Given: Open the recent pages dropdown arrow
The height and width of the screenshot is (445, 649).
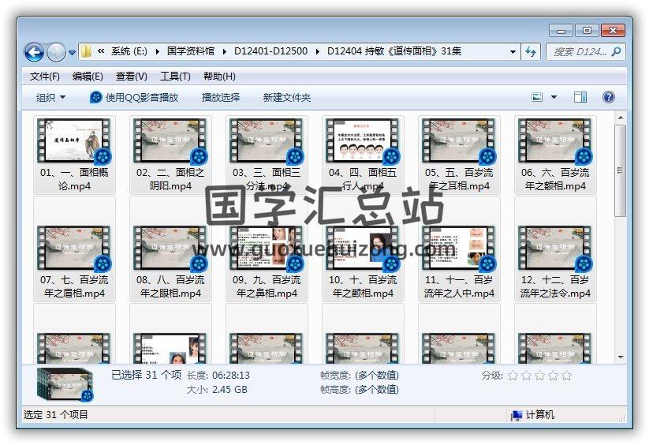Looking at the screenshot, I should 73,53.
